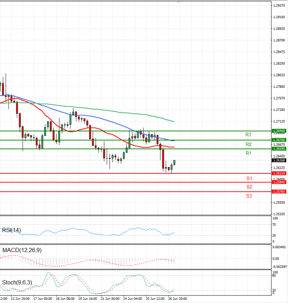Viewport: 288px width, 303px height.
Task: Click the 24 Jun 04:00 time label
Action: [132, 299]
